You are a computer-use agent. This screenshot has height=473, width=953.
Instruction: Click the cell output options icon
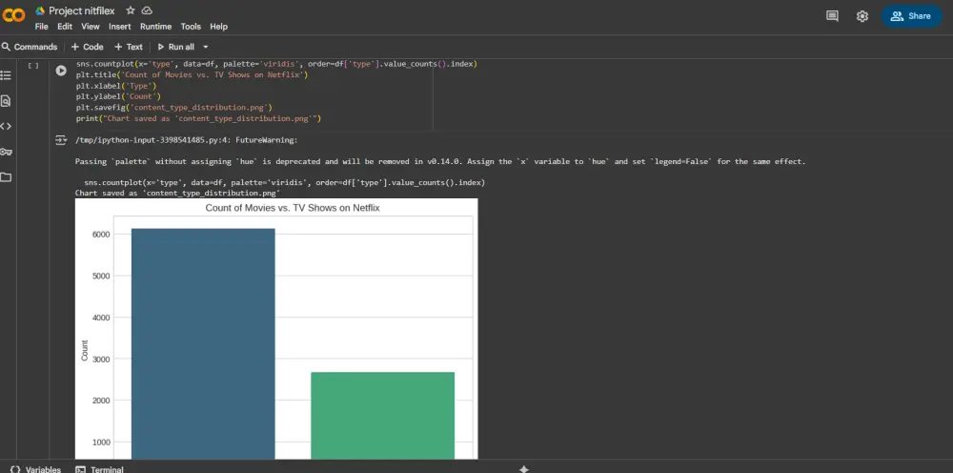point(61,140)
